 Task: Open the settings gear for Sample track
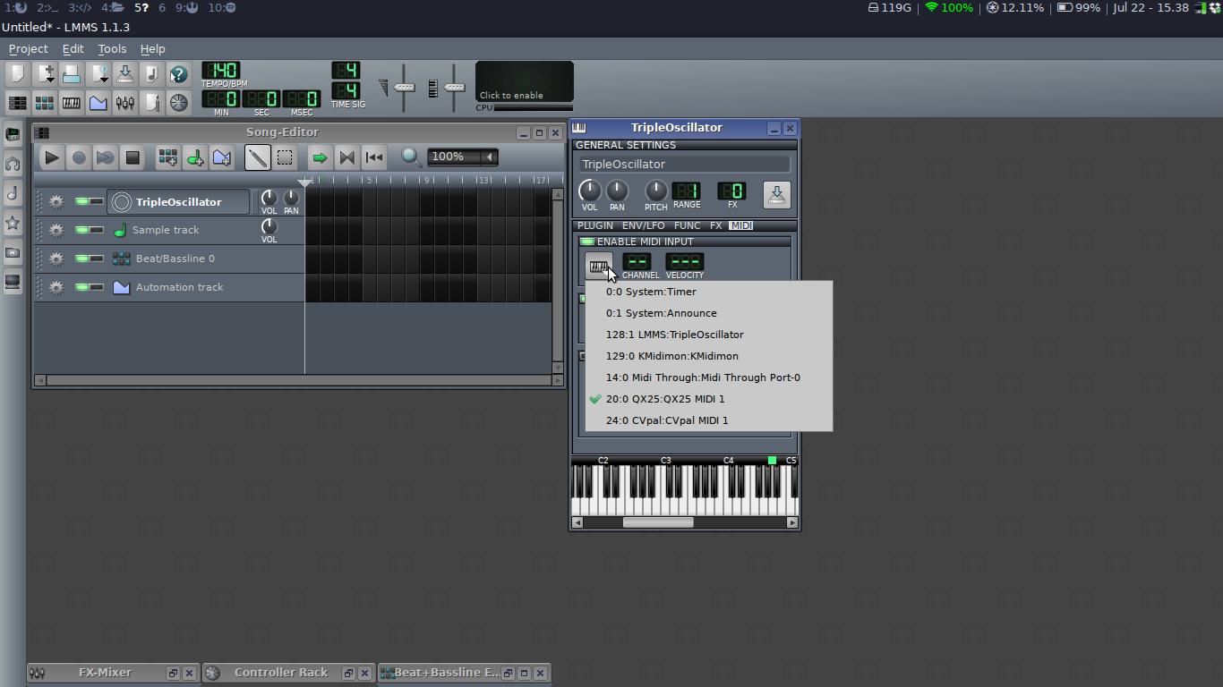[56, 230]
